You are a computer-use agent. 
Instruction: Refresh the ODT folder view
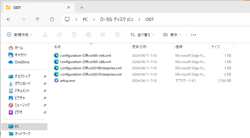52,19
